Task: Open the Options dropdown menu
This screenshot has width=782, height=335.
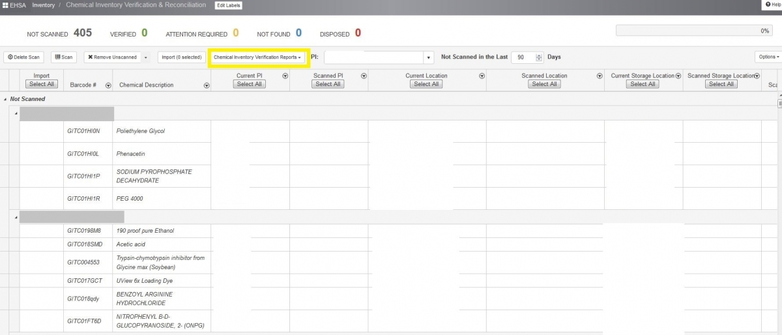Action: click(768, 57)
